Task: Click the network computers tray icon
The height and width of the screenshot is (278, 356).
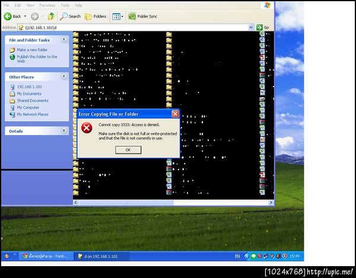Action: click(x=266, y=256)
